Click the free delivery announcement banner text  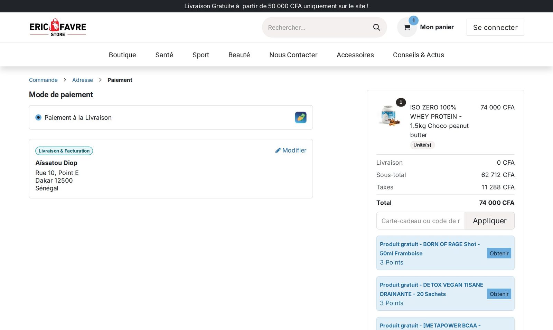tap(276, 6)
